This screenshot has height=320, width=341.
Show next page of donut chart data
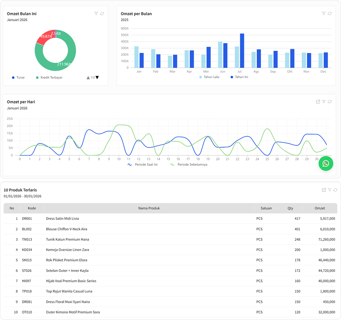[97, 77]
